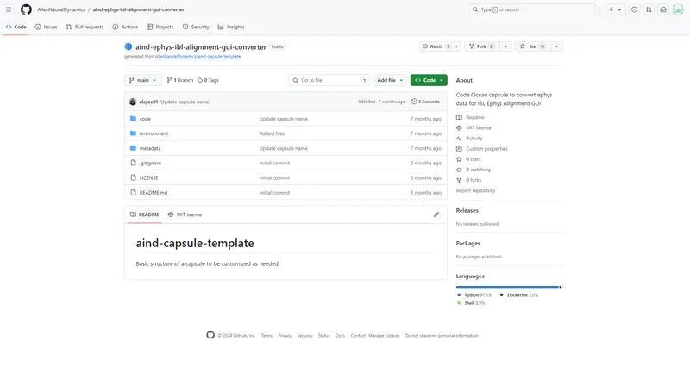The height and width of the screenshot is (384, 690).
Task: Expand the Watch options dropdown arrow
Action: coord(457,46)
